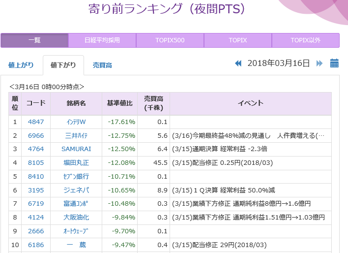Viewport: 348px width, 253px height.
Task: Click the -12.50% value for SAMURAI
Action: click(x=121, y=149)
